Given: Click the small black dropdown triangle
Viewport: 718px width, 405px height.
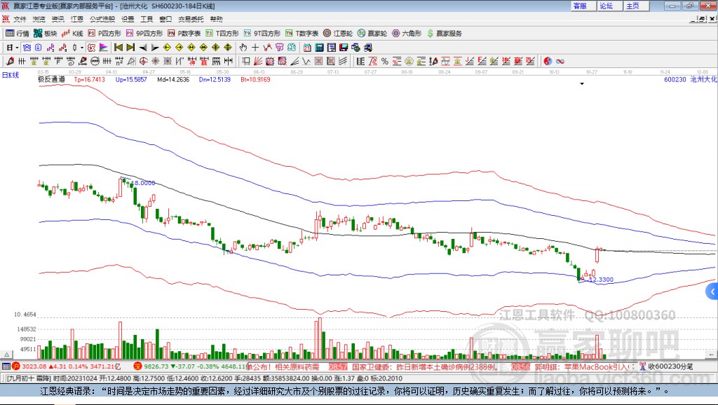Looking at the screenshot, I should pyautogui.click(x=582, y=84).
